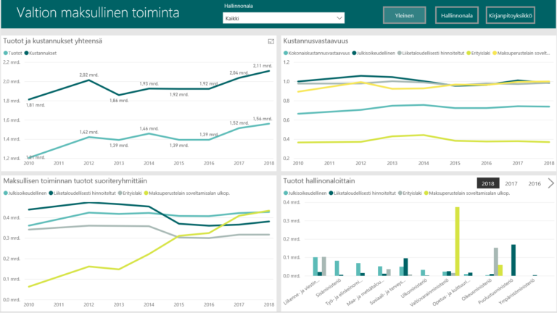Click Julkisoikeudellinen legend dot in suoriteryhmittäin chart

(7, 193)
